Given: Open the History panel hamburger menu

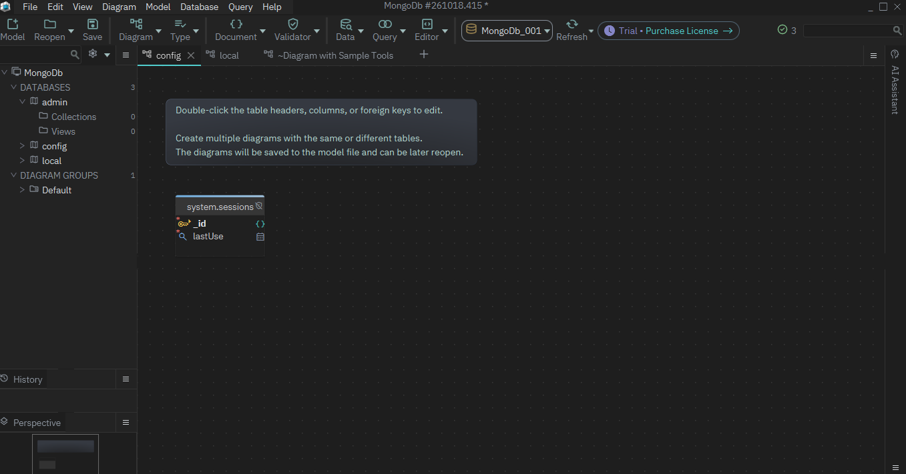Looking at the screenshot, I should 126,379.
